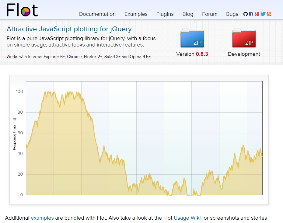Visit the Blog from the navigation
This screenshot has height=223, width=283.
click(x=188, y=14)
